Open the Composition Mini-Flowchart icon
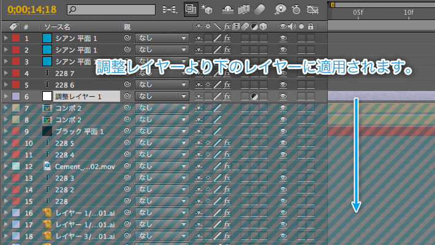 170,10
